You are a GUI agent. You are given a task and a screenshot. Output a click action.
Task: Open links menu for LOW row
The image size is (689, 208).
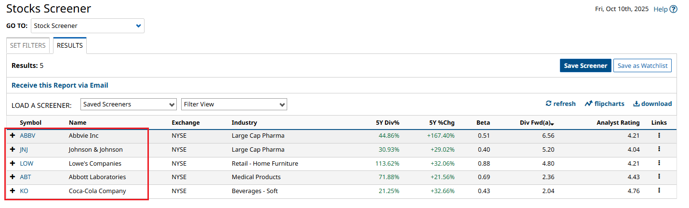click(659, 163)
